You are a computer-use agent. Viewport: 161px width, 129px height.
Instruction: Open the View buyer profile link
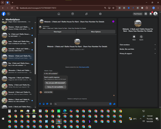[x=84, y=67]
